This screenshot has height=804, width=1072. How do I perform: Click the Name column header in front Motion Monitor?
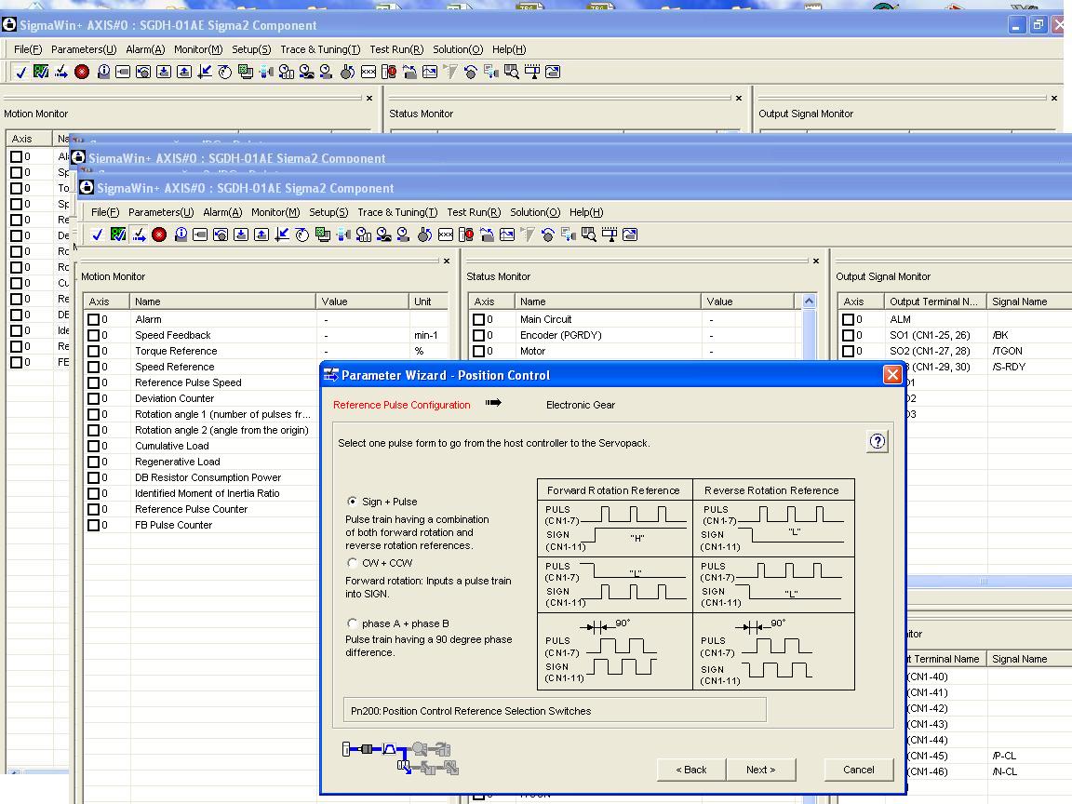coord(222,301)
